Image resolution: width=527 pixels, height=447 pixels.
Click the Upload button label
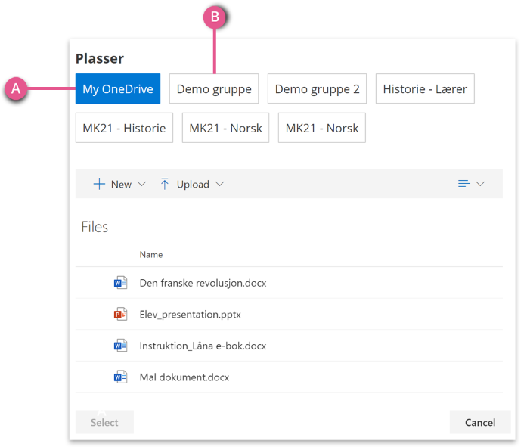tap(193, 185)
